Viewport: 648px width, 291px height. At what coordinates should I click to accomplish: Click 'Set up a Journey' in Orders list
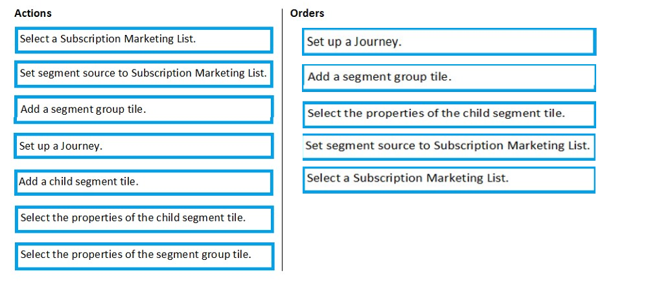click(449, 41)
